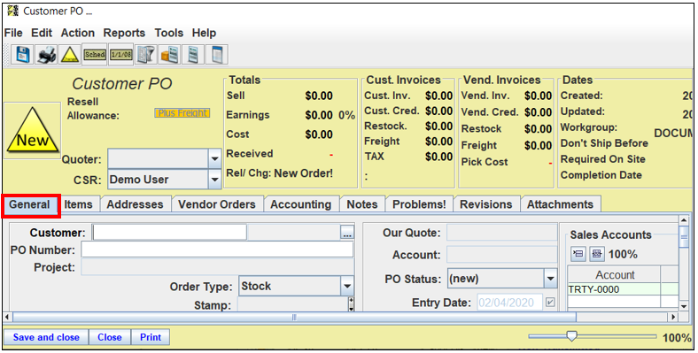Click the Account field beside Our Quote
Viewport: 698px width, 353px height.
(501, 255)
